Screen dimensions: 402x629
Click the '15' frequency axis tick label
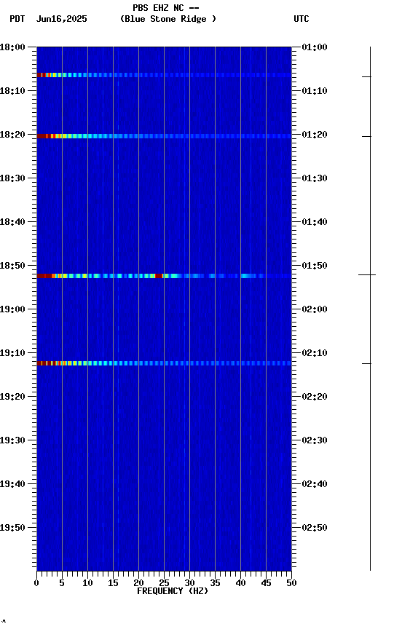point(113,583)
